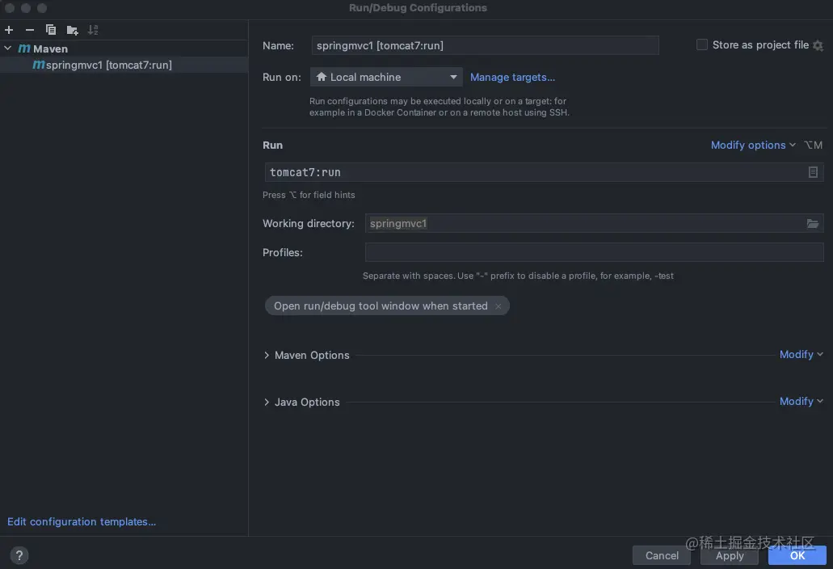Click the Apply button
The height and width of the screenshot is (569, 833).
[x=730, y=555]
